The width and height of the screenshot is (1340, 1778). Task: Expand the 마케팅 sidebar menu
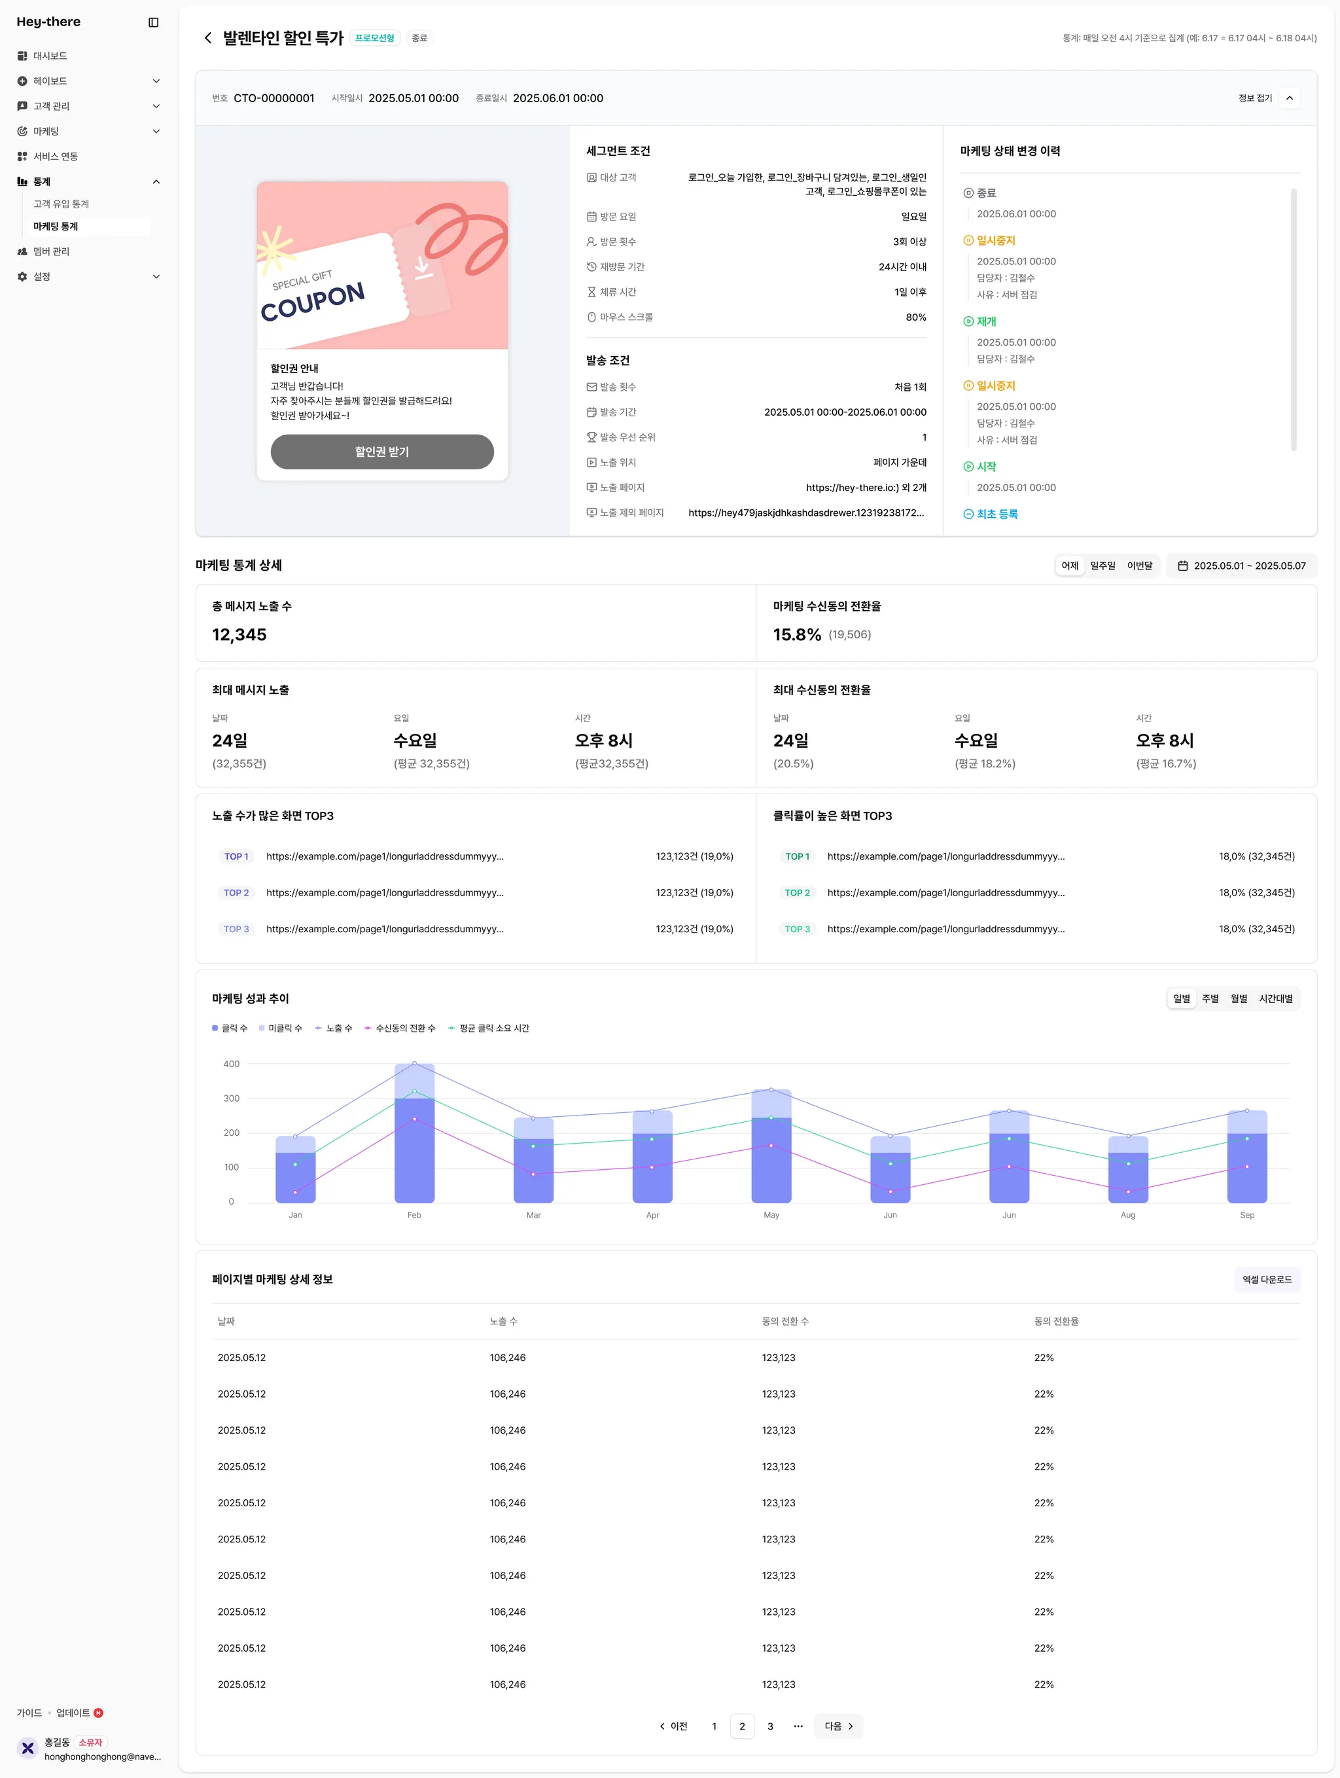[x=156, y=132]
